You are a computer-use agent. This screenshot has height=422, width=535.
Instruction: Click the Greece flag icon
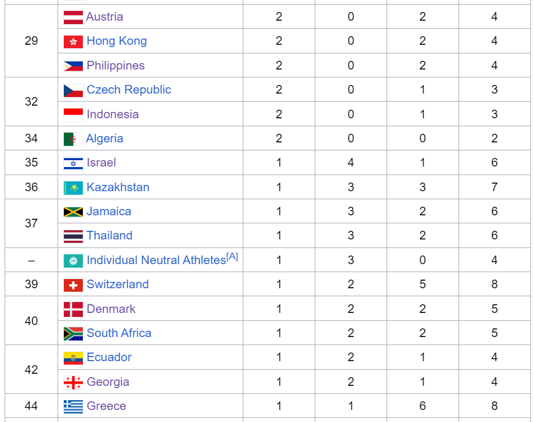click(x=73, y=406)
